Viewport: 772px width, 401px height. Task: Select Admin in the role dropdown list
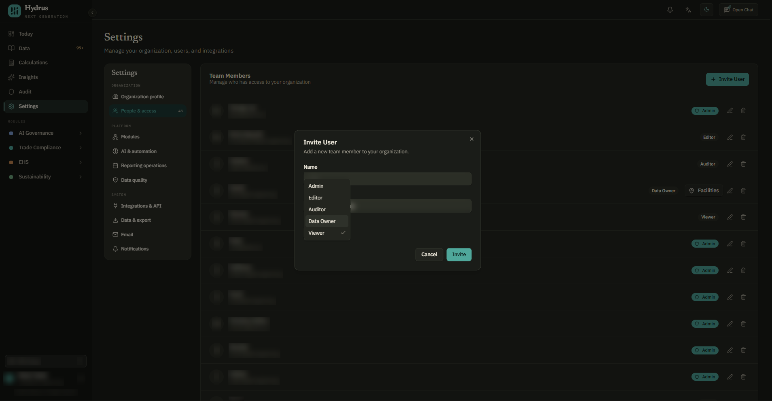pos(327,186)
